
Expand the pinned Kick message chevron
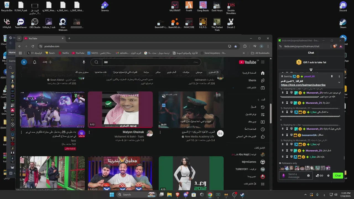point(339,82)
